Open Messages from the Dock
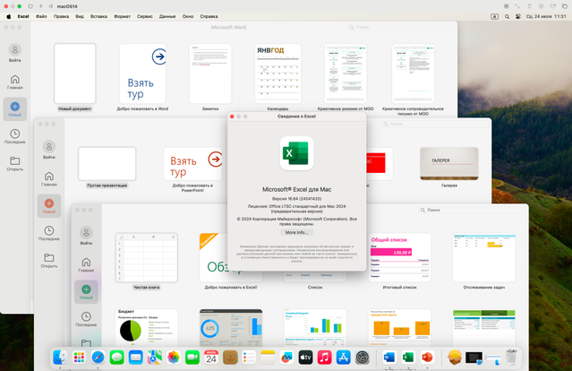 point(116,358)
